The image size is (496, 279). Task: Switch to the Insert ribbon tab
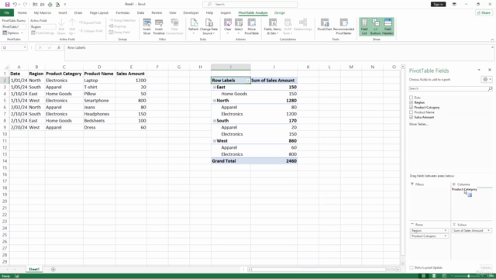pos(63,12)
